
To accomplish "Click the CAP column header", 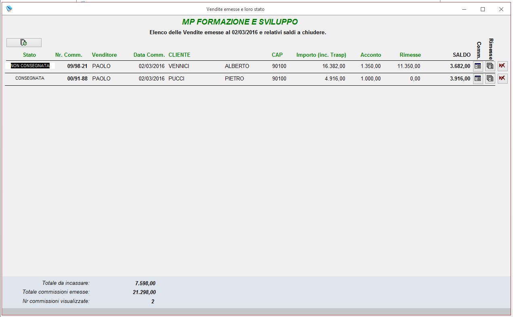I will coord(277,55).
